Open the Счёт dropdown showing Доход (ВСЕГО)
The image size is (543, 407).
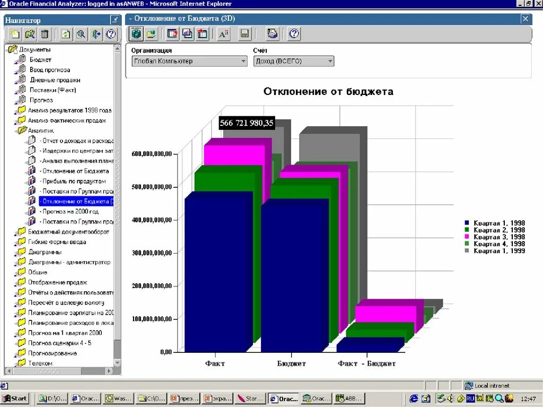click(294, 62)
